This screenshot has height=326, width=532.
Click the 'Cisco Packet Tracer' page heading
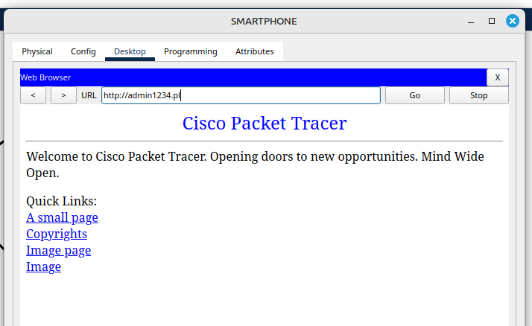tap(265, 124)
